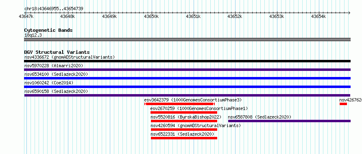Click the blue nsv1060242 variant bar
Image resolution: width=362 pixels, height=154 pixels.
(187, 87)
